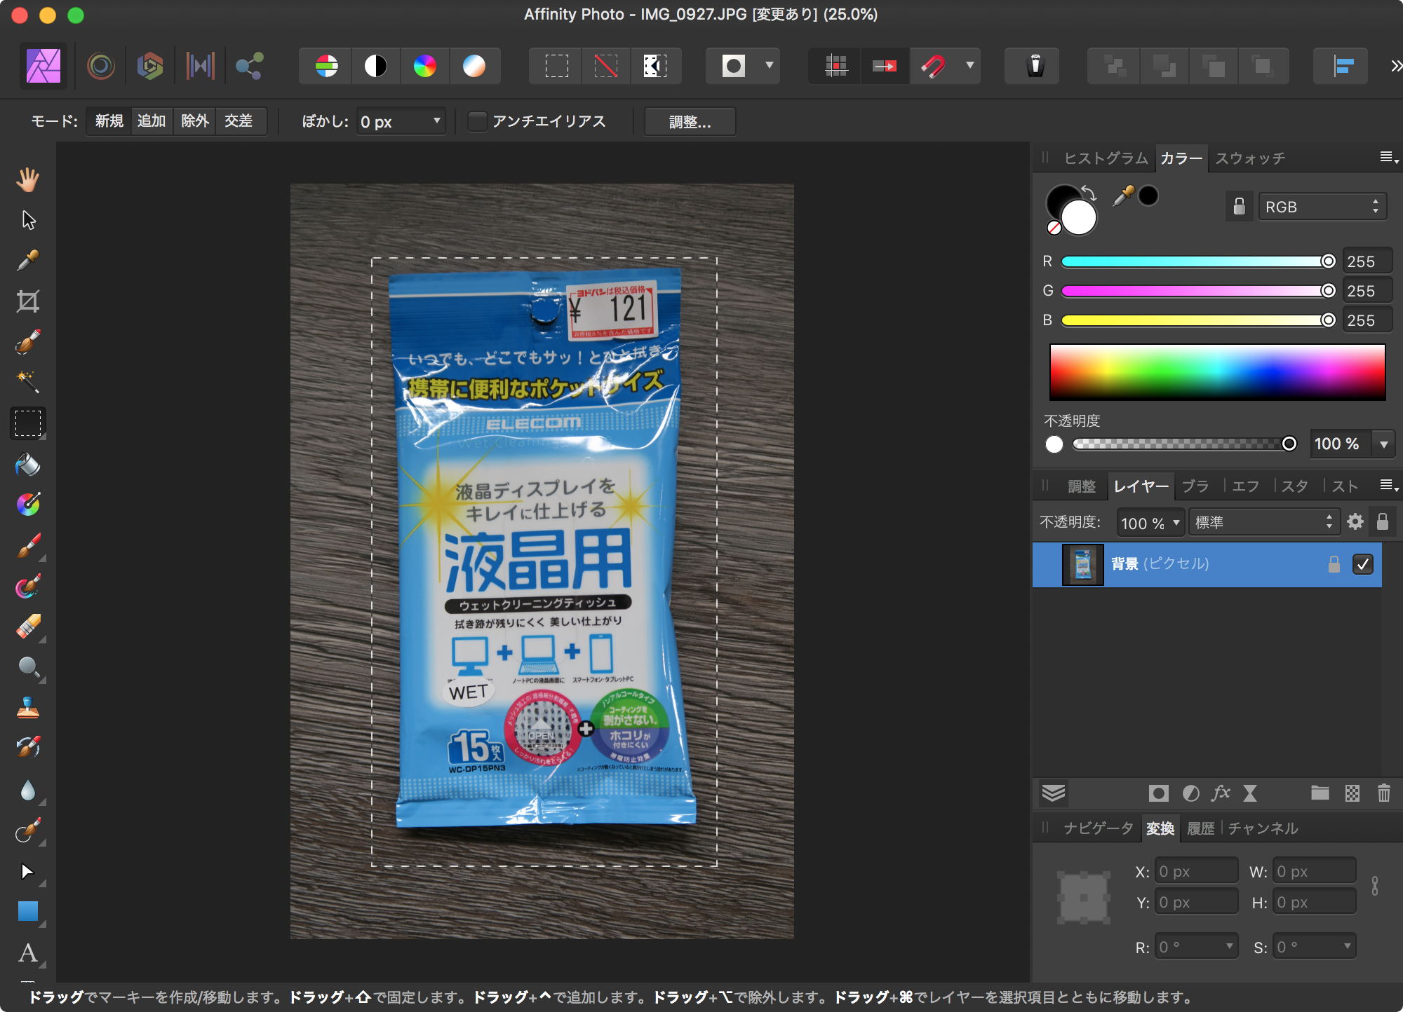Image resolution: width=1403 pixels, height=1012 pixels.
Task: Open the 標準 blend mode dropdown
Action: [1264, 523]
